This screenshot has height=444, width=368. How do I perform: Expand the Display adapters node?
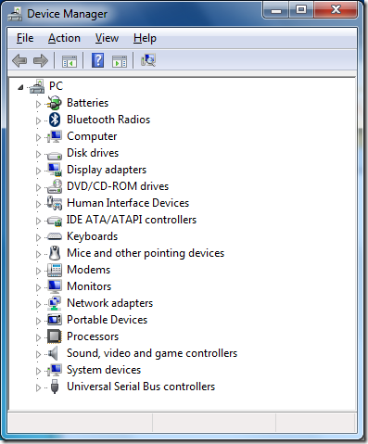(38, 171)
